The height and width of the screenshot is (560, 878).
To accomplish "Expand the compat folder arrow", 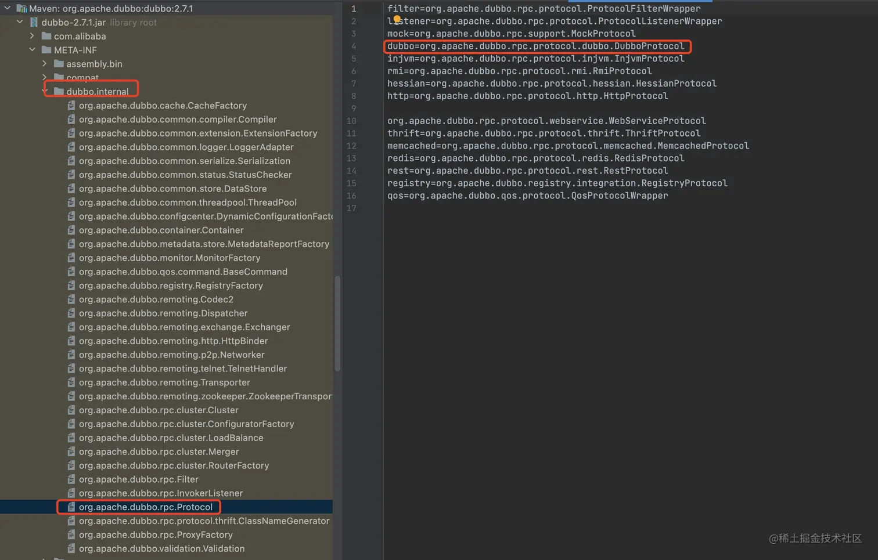I will click(x=45, y=77).
